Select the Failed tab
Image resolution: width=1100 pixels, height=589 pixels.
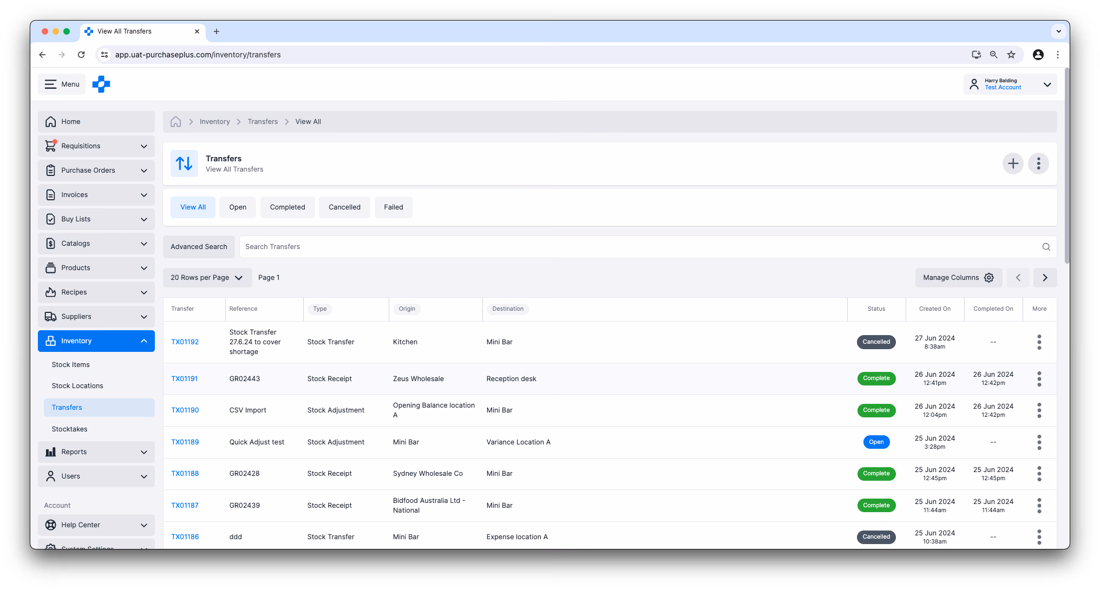point(394,207)
